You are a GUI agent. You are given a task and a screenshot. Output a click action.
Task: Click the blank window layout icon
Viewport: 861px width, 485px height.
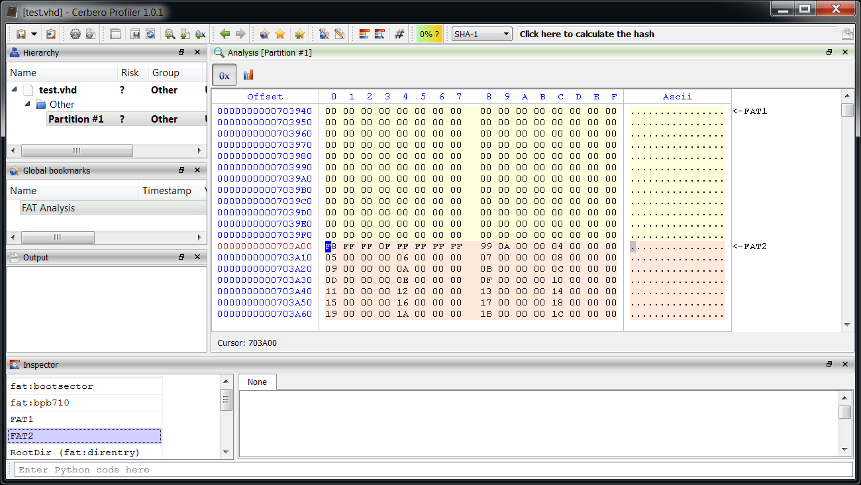click(115, 34)
